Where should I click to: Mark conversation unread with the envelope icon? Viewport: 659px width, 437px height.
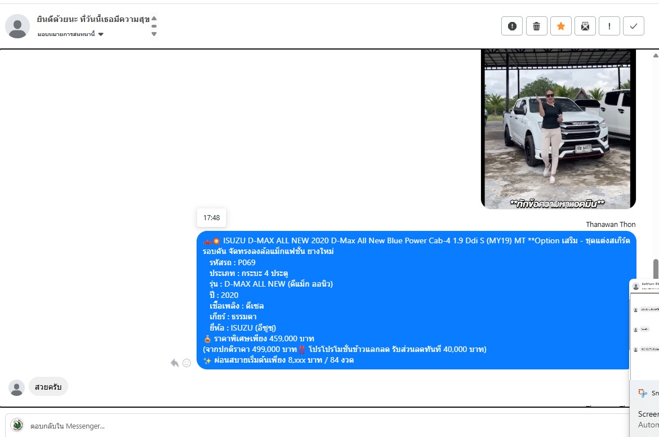(585, 26)
